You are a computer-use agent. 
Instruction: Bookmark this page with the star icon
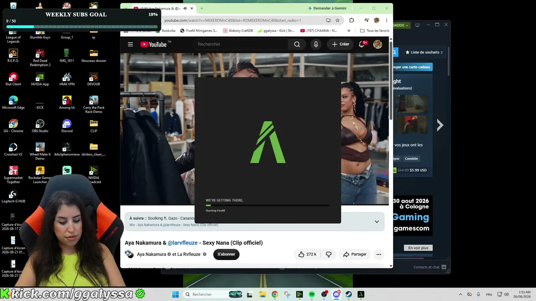point(338,20)
